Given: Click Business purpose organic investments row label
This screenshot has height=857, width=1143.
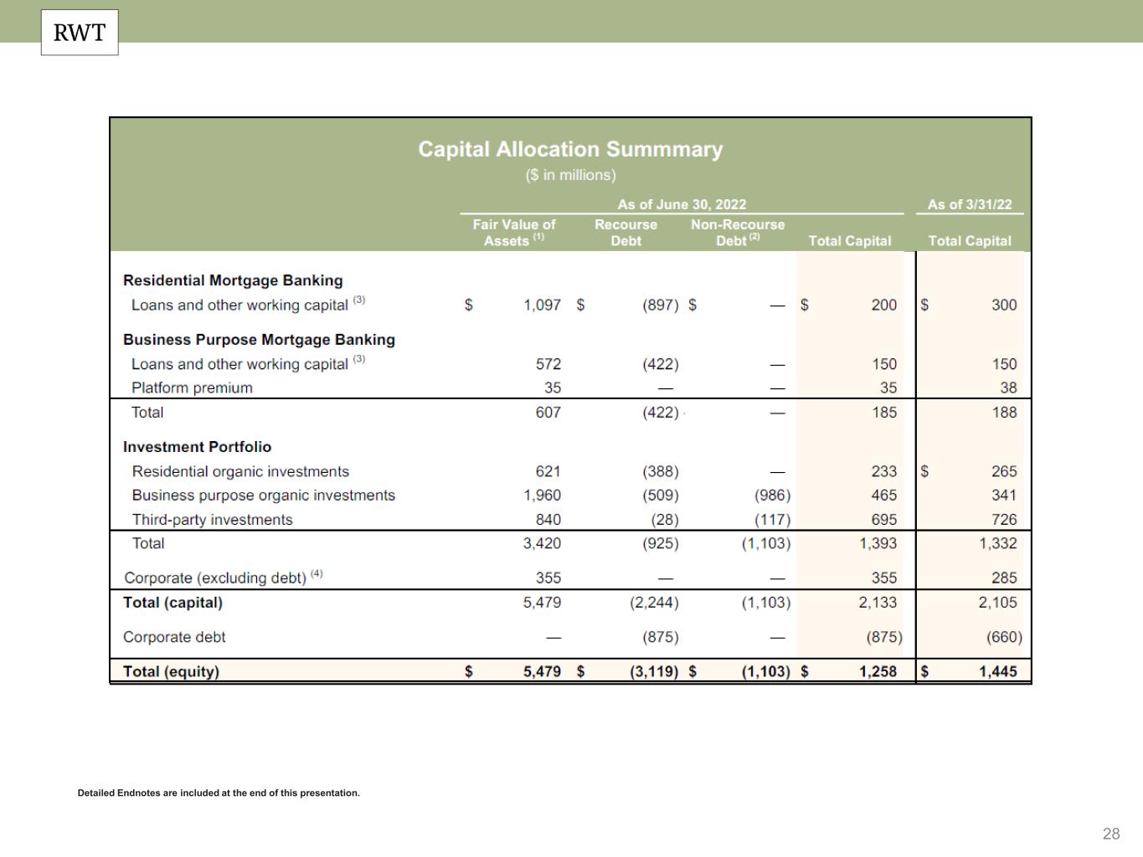Looking at the screenshot, I should click(263, 495).
